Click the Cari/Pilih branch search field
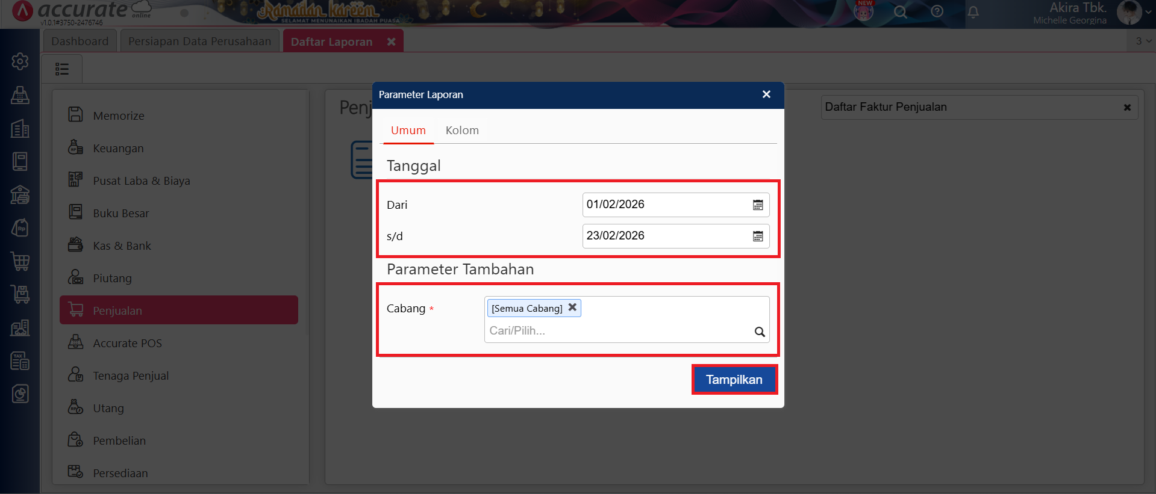The height and width of the screenshot is (494, 1156). 617,331
